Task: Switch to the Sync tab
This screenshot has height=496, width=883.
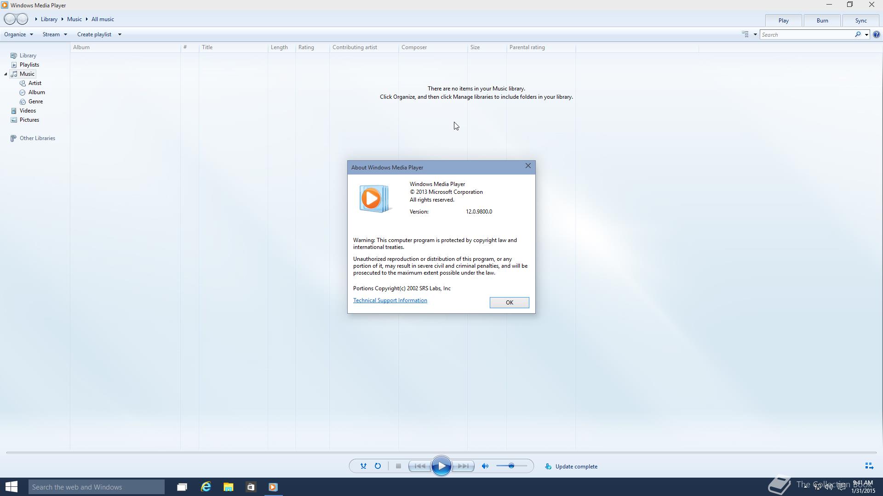Action: [860, 21]
